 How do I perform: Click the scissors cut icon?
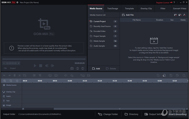click(20, 75)
